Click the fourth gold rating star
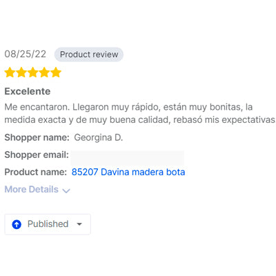The width and height of the screenshot is (276, 276). (x=44, y=72)
